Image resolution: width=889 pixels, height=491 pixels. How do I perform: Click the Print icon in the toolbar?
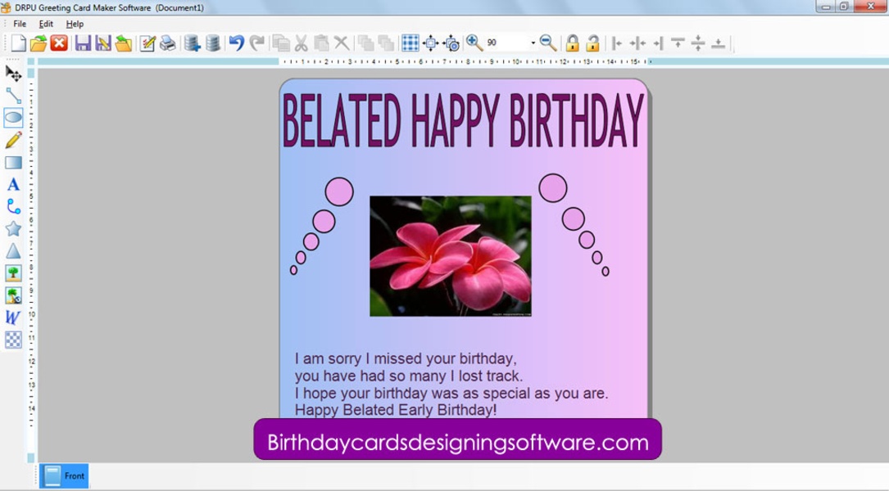pos(167,43)
